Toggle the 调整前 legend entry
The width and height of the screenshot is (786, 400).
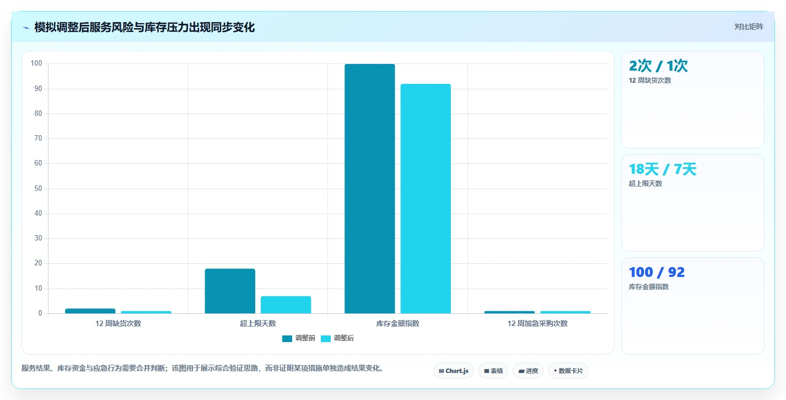tap(298, 338)
